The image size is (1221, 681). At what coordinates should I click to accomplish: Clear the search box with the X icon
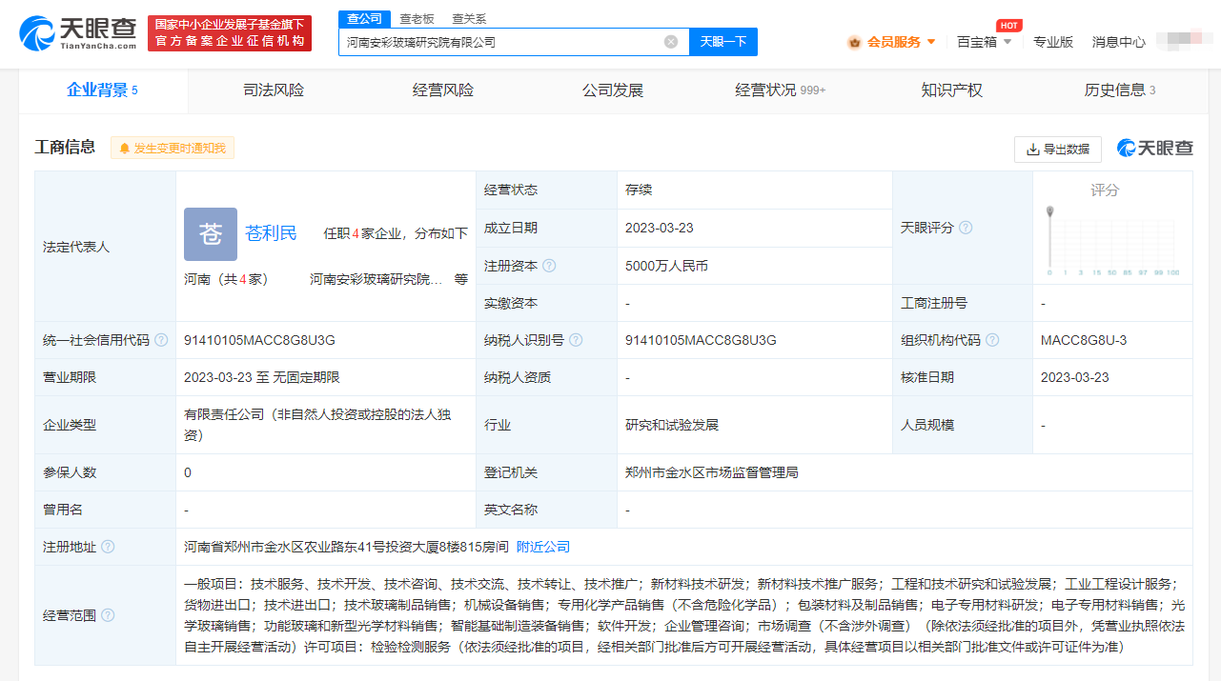coord(671,42)
